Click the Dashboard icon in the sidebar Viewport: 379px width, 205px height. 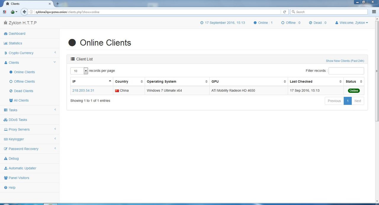(x=6, y=34)
